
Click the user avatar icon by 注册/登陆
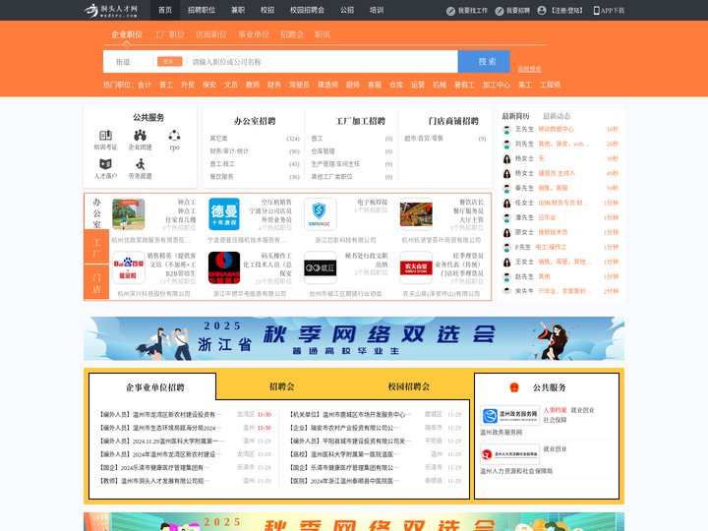pos(542,11)
